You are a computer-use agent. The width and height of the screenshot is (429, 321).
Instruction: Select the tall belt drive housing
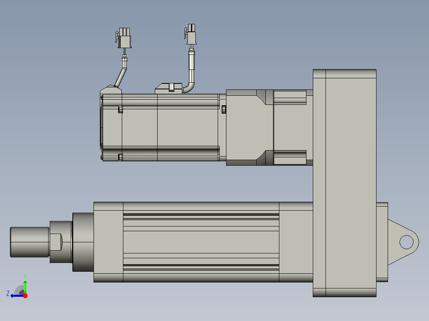(345, 183)
